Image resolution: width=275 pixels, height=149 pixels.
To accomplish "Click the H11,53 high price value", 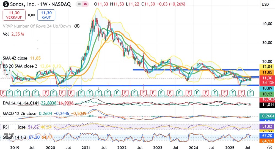I will [x=117, y=4].
